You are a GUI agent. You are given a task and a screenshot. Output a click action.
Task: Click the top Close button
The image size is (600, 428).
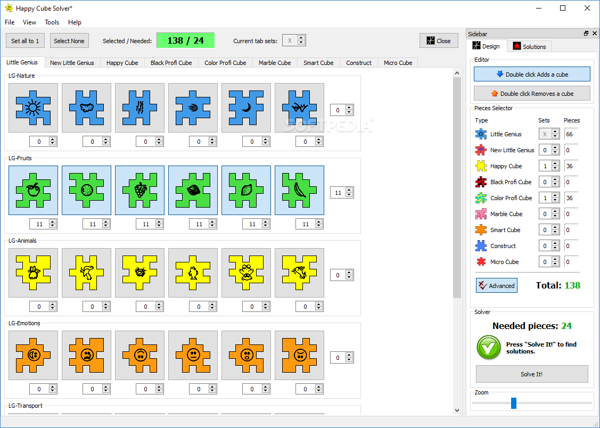(439, 40)
